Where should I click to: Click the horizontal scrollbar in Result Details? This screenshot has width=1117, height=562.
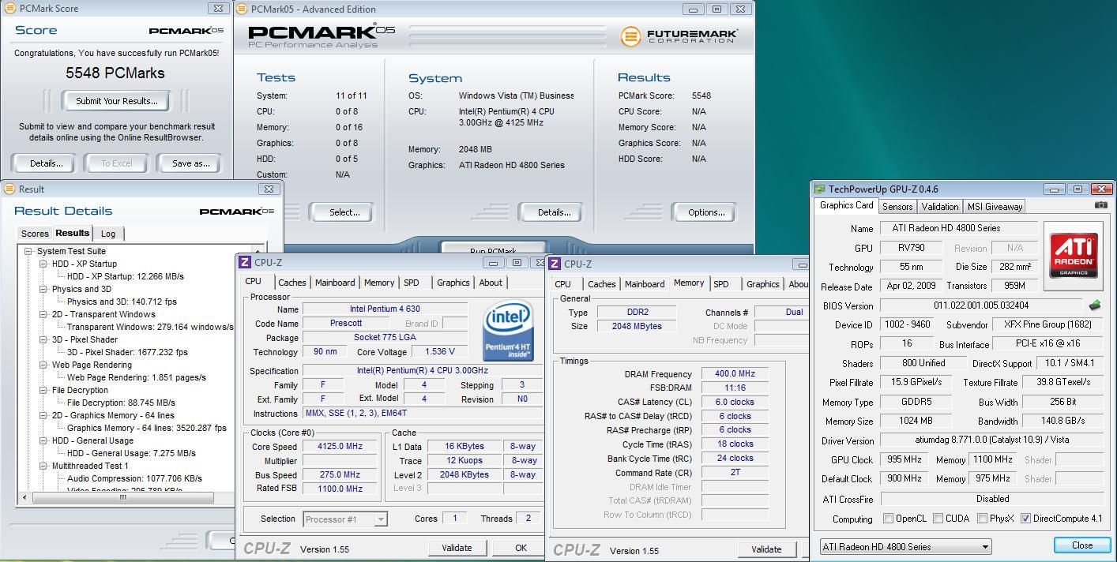122,497
